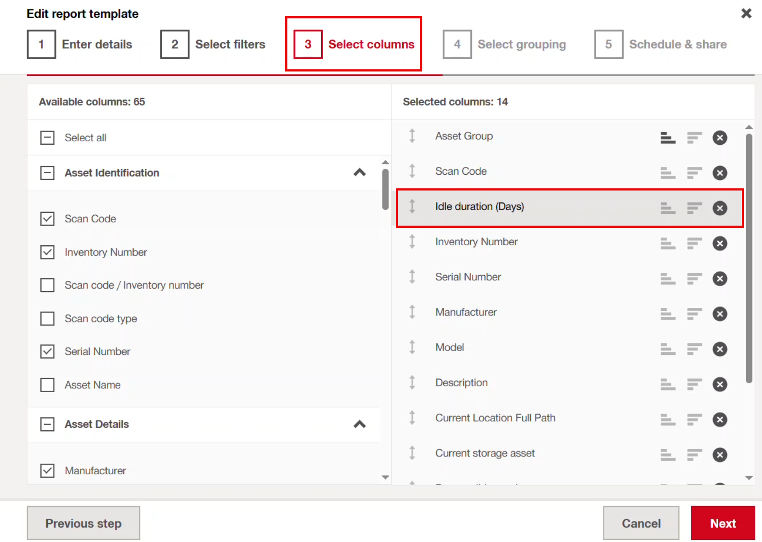Viewport: 762px width, 542px height.
Task: Toggle the Select all checkbox
Action: tap(47, 138)
